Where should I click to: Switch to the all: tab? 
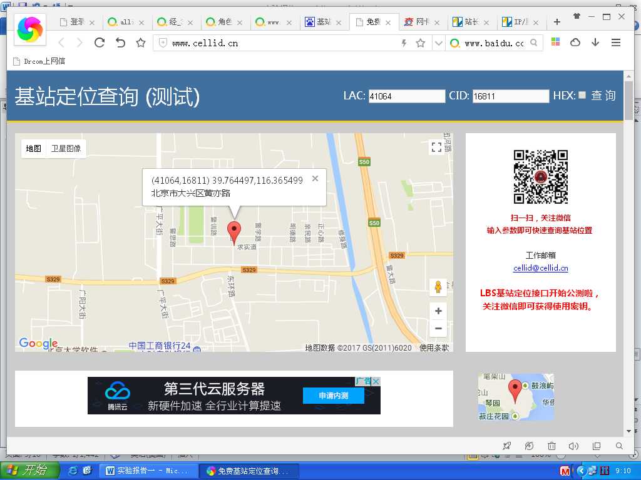[x=126, y=22]
